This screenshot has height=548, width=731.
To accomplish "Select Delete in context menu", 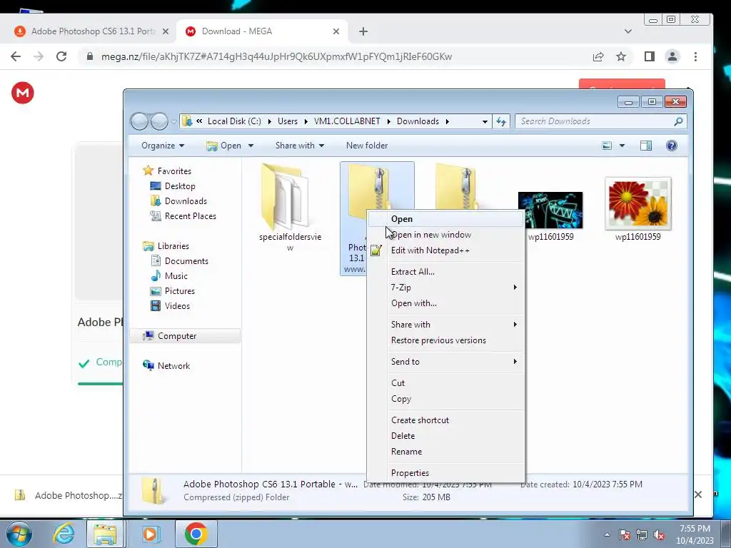I will point(445,436).
